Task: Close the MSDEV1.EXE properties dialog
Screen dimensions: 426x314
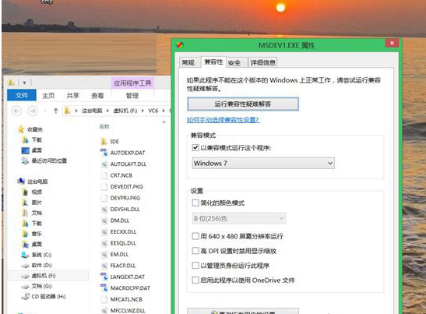Action: [392, 43]
